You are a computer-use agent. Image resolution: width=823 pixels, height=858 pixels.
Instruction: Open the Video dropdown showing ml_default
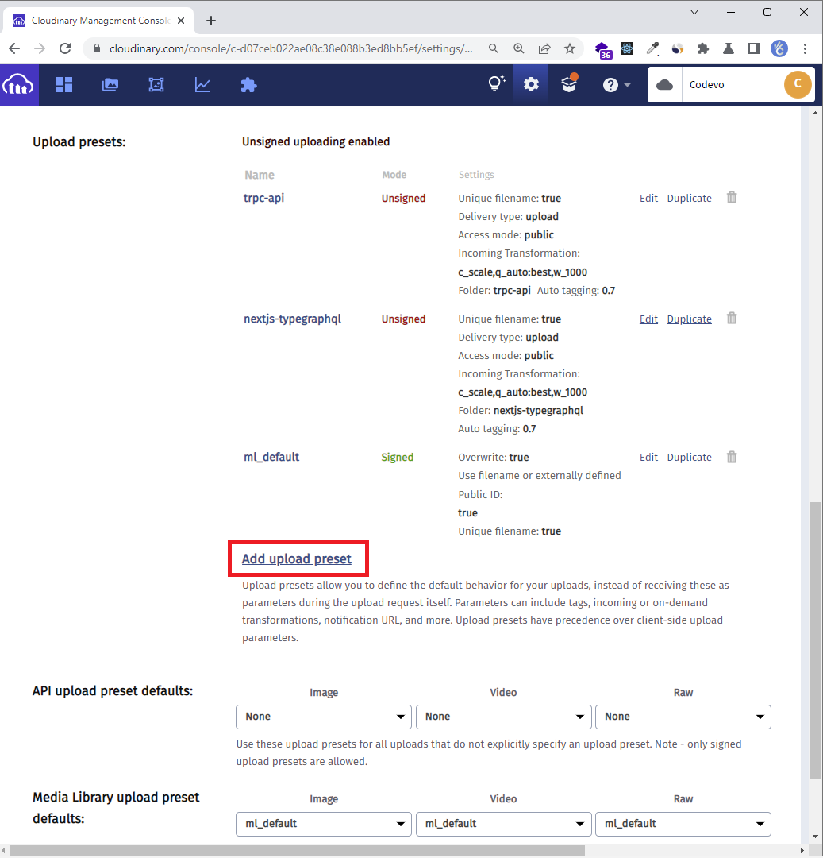coord(503,824)
